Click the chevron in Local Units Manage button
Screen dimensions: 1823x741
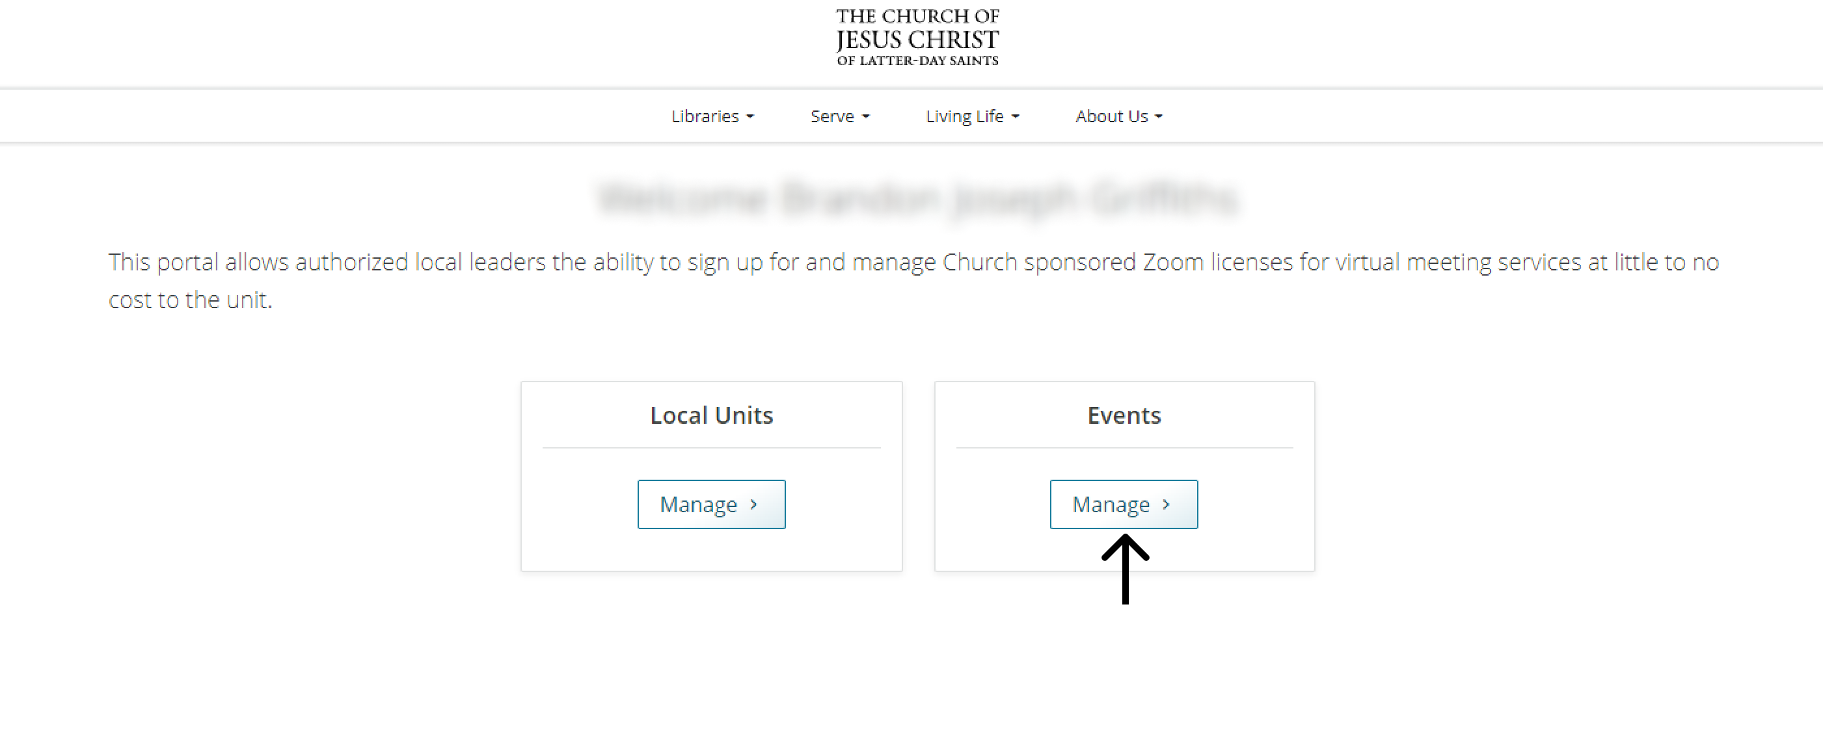tap(753, 504)
